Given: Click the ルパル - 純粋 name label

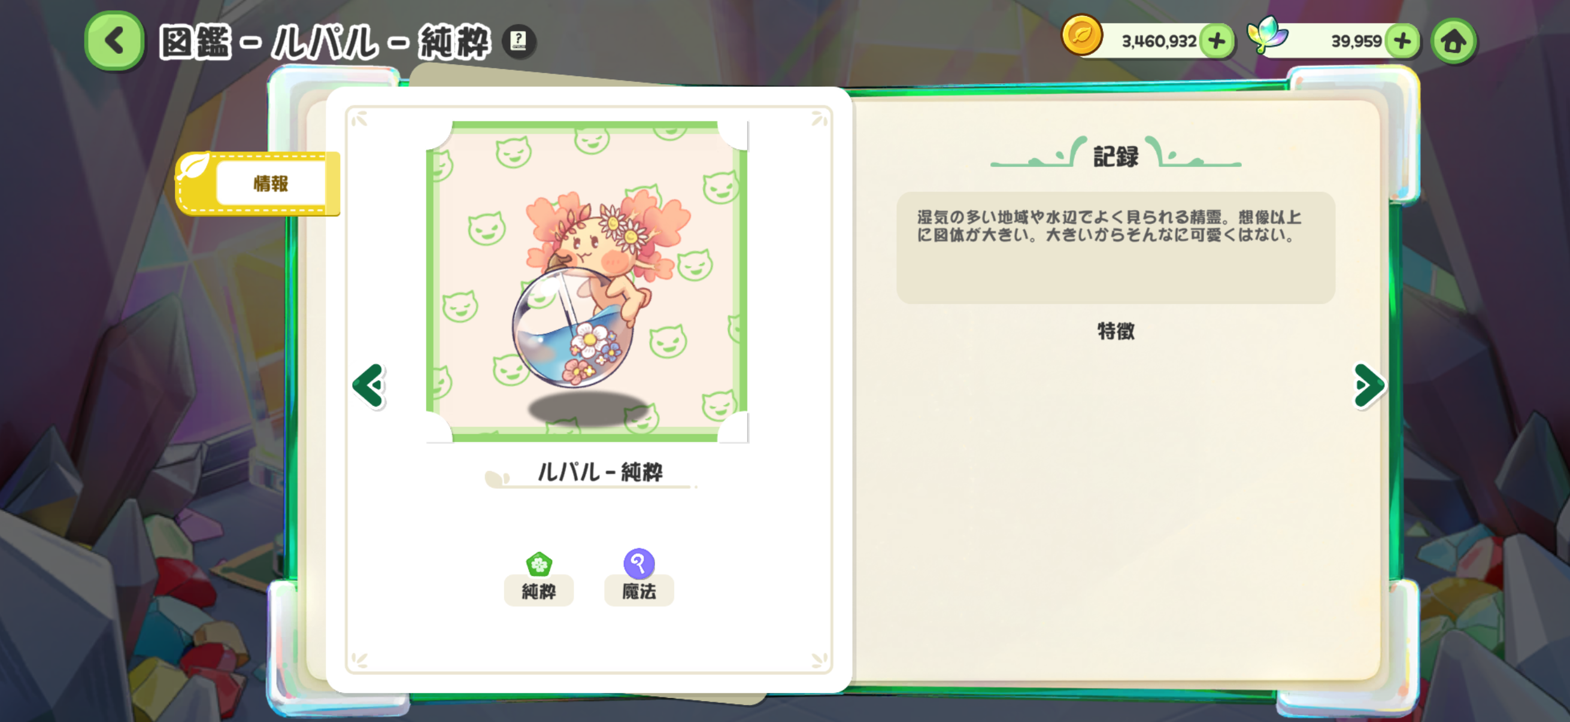Looking at the screenshot, I should coord(600,472).
